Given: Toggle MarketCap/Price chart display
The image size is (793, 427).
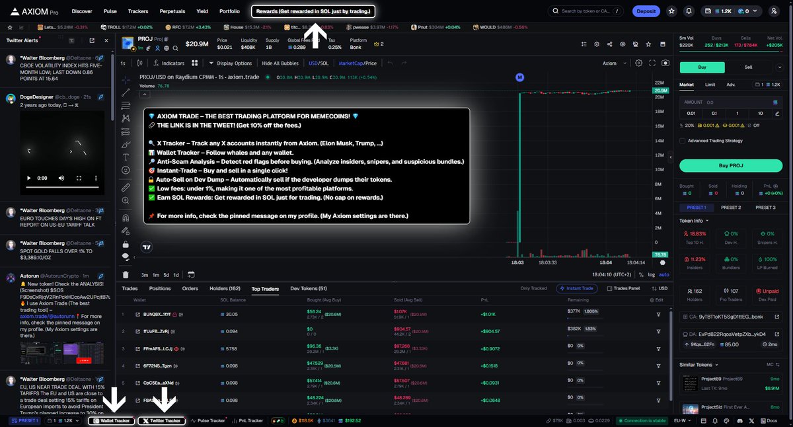Looking at the screenshot, I should [x=358, y=63].
